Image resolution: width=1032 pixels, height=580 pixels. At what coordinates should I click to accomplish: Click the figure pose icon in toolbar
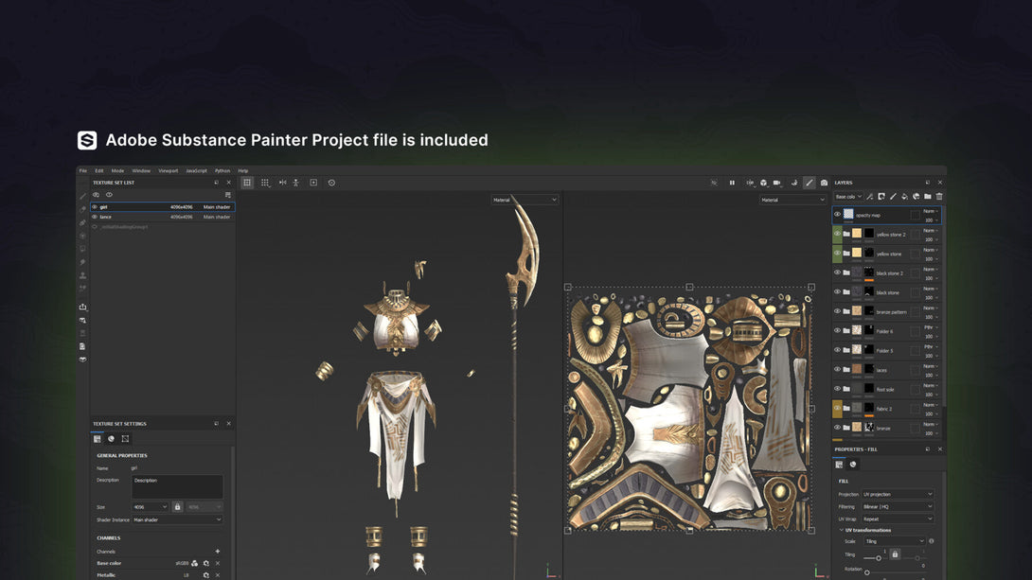[x=296, y=183]
